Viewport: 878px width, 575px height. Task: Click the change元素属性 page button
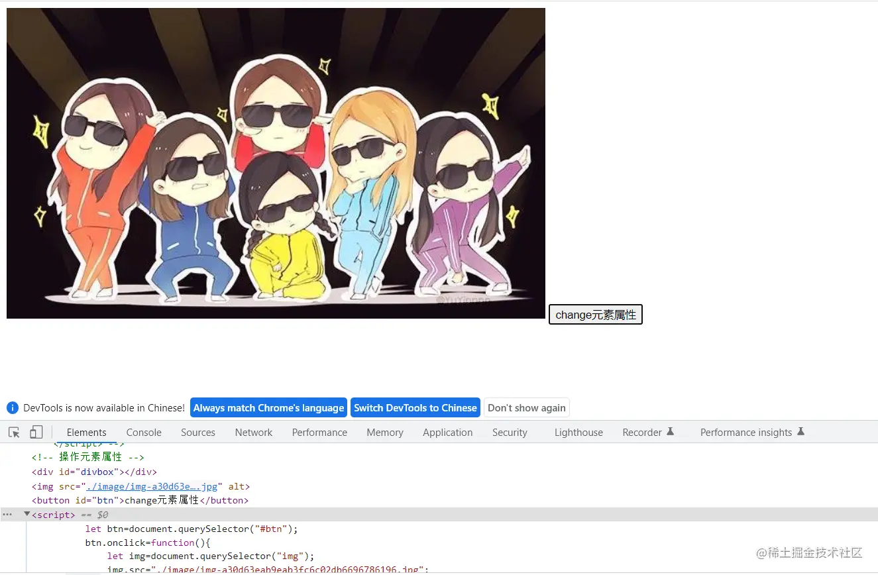(x=596, y=315)
